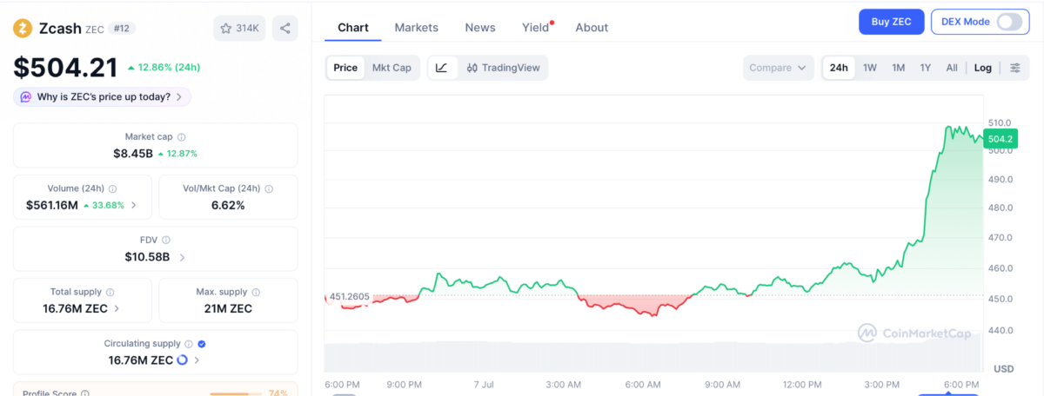Switch to TradingView chart

(x=504, y=68)
